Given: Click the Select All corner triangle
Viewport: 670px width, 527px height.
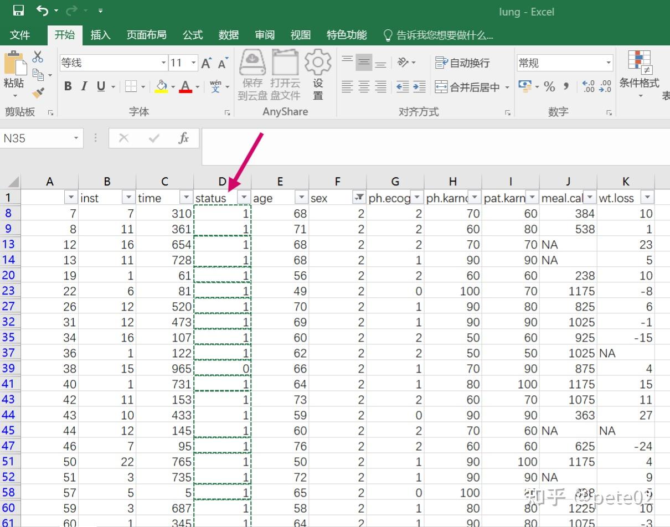Looking at the screenshot, I should point(12,182).
